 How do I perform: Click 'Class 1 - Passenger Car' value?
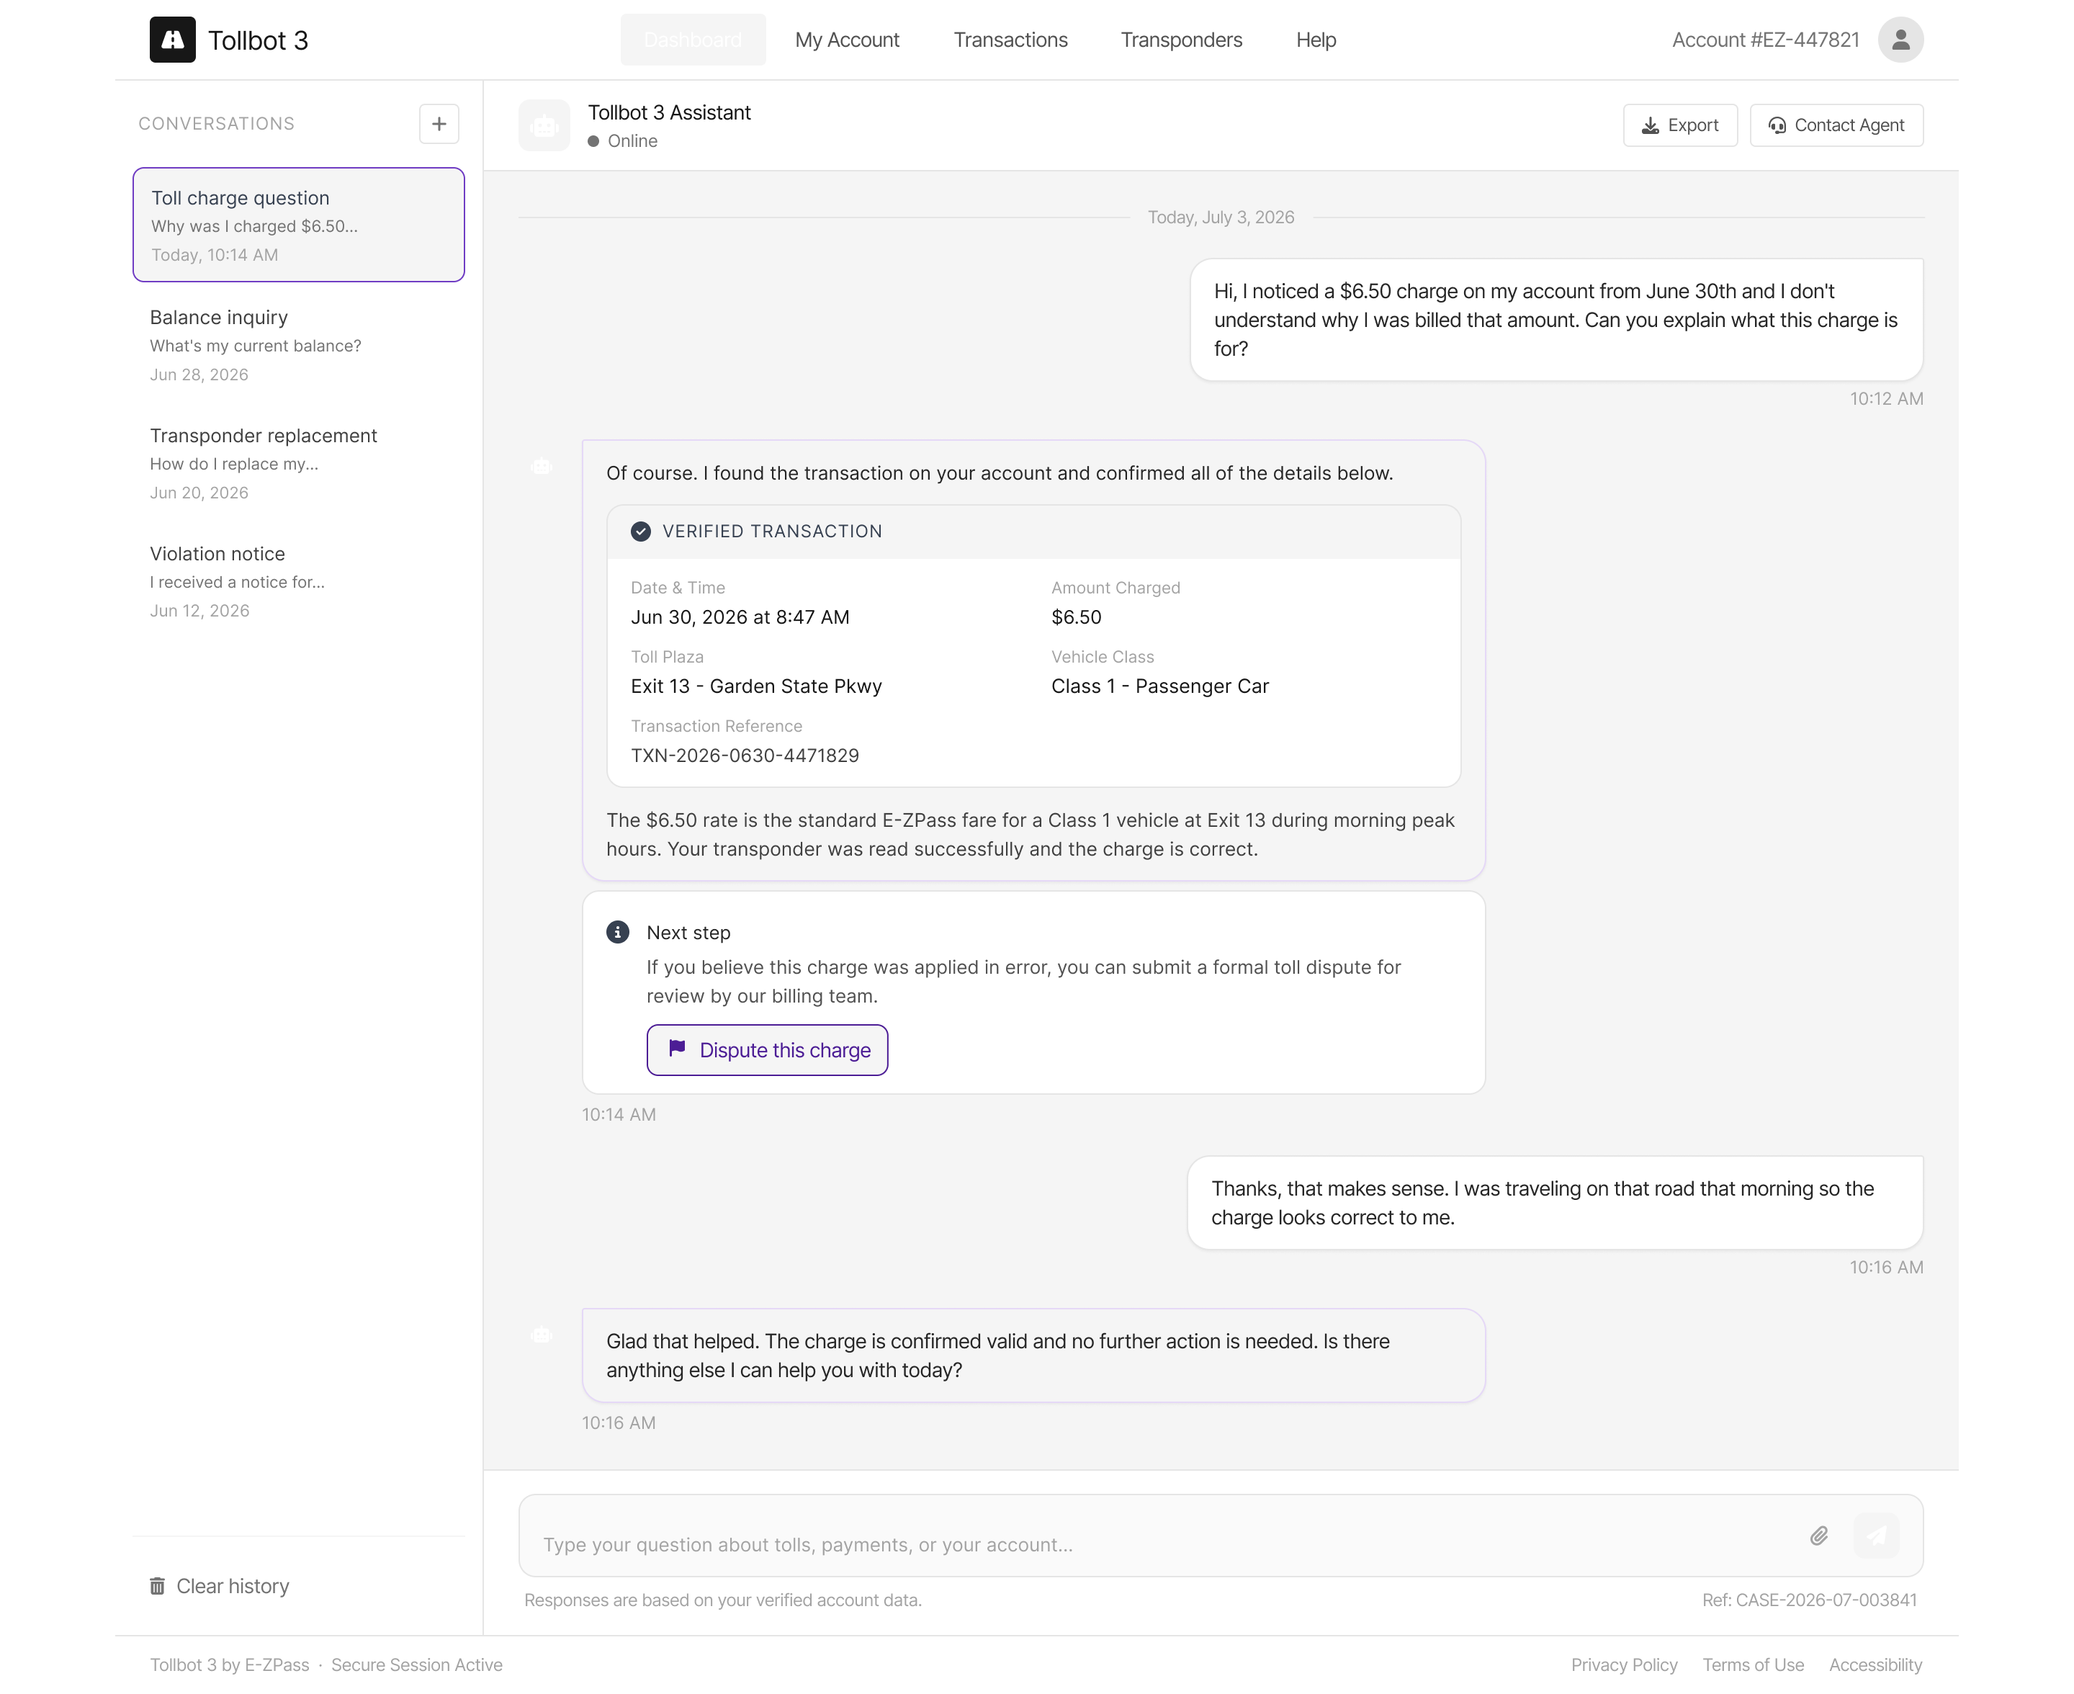(x=1160, y=686)
